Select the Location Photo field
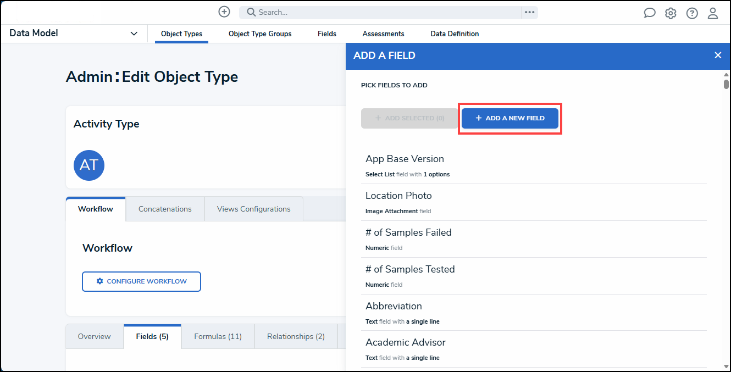Image resolution: width=731 pixels, height=372 pixels. (x=534, y=202)
